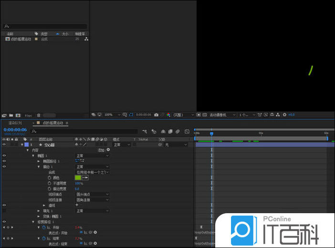Click the green stroke color swatch
The height and width of the screenshot is (248, 335).
78,177
